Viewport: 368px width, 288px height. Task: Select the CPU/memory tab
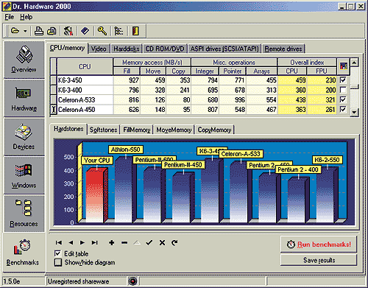point(67,48)
